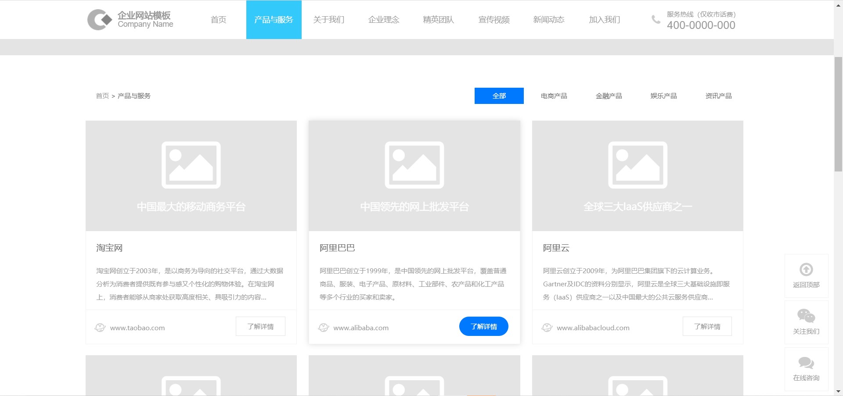Open the WeChat follow-us icon
The width and height of the screenshot is (843, 396).
[806, 316]
